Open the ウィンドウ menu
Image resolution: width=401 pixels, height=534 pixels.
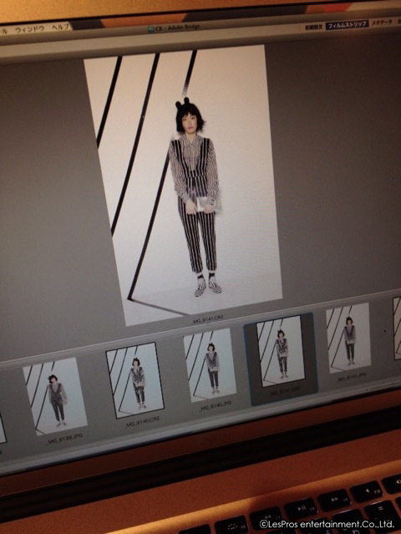[30, 29]
